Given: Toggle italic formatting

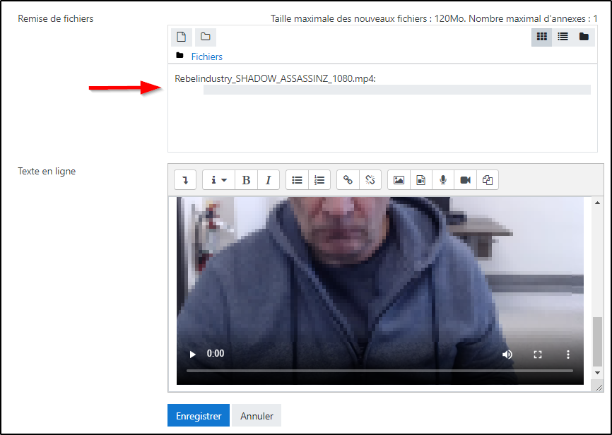Looking at the screenshot, I should (269, 180).
